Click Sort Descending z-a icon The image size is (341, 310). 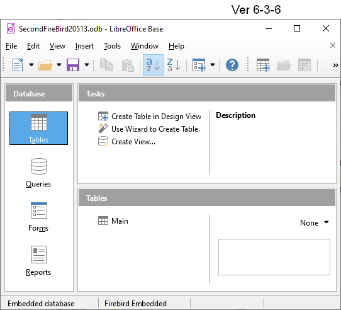pos(174,65)
